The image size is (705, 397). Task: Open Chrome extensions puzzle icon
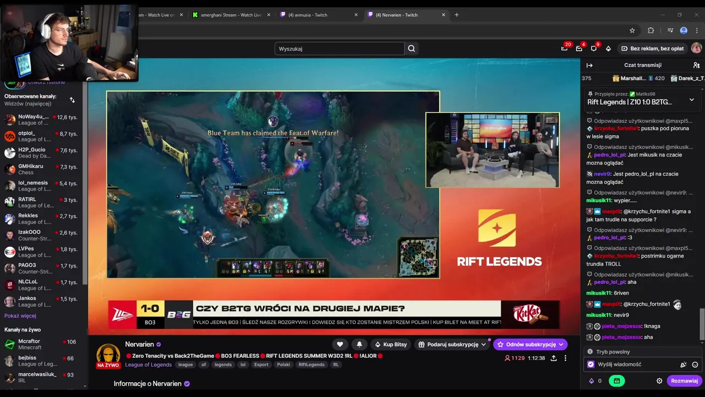(x=651, y=30)
